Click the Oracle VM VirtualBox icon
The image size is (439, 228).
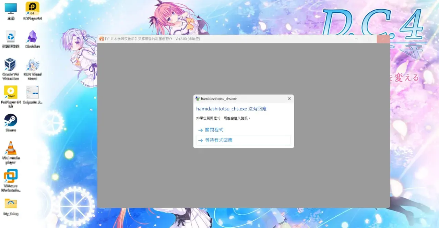pyautogui.click(x=11, y=69)
